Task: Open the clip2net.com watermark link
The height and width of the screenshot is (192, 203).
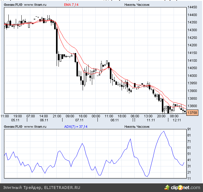Action: (185, 187)
